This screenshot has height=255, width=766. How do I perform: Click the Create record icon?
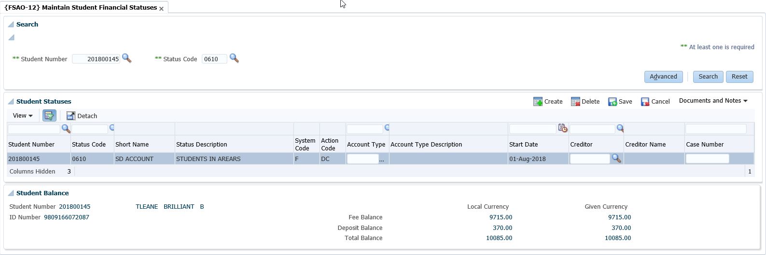click(538, 102)
